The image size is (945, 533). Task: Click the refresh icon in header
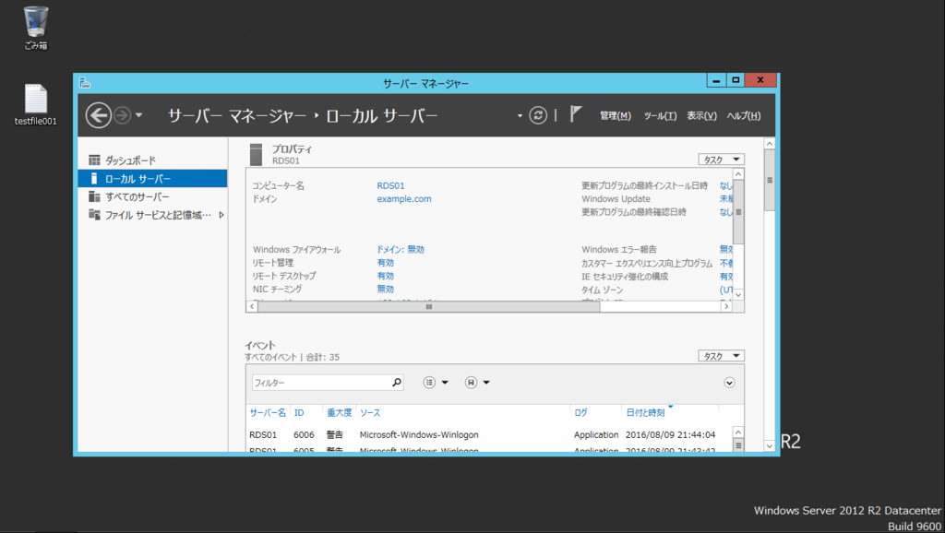(538, 115)
